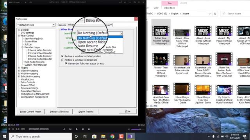Expand the Plugins tree node

click(x=19, y=68)
